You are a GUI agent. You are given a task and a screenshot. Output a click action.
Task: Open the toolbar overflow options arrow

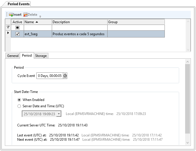[x=40, y=16]
